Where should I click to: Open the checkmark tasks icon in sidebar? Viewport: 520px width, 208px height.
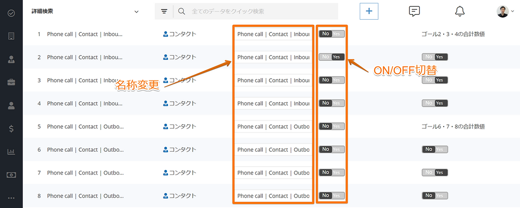tap(11, 13)
